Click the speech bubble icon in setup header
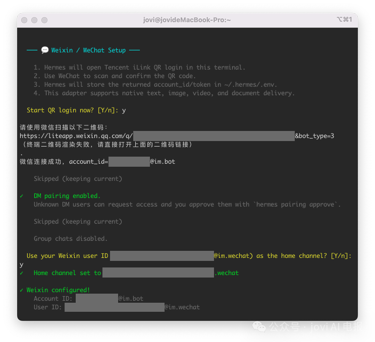 (45, 50)
